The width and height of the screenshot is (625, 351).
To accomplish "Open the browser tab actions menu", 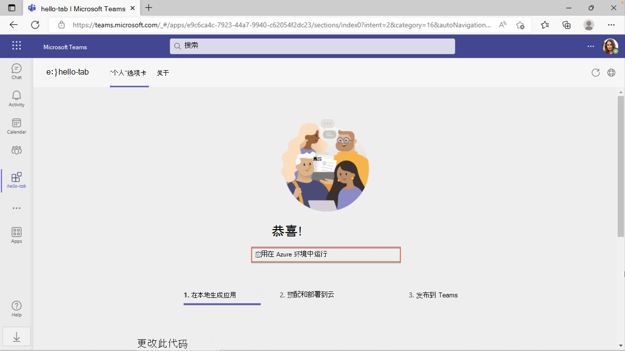I will coord(12,8).
